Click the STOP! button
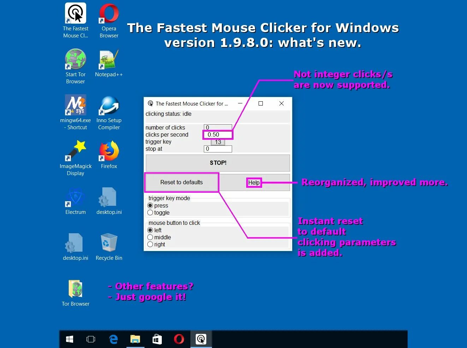 218,163
